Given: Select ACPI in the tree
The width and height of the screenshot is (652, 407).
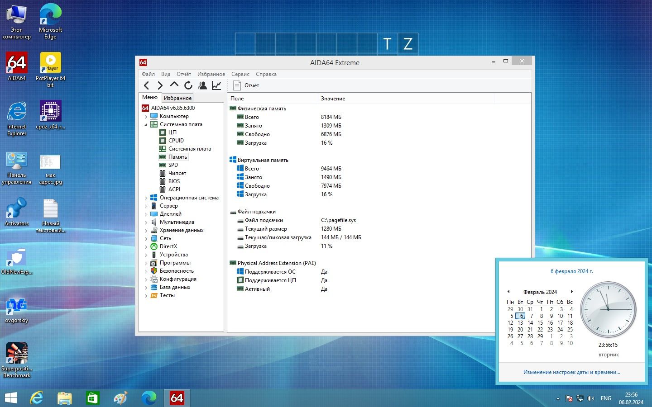Looking at the screenshot, I should tap(174, 189).
